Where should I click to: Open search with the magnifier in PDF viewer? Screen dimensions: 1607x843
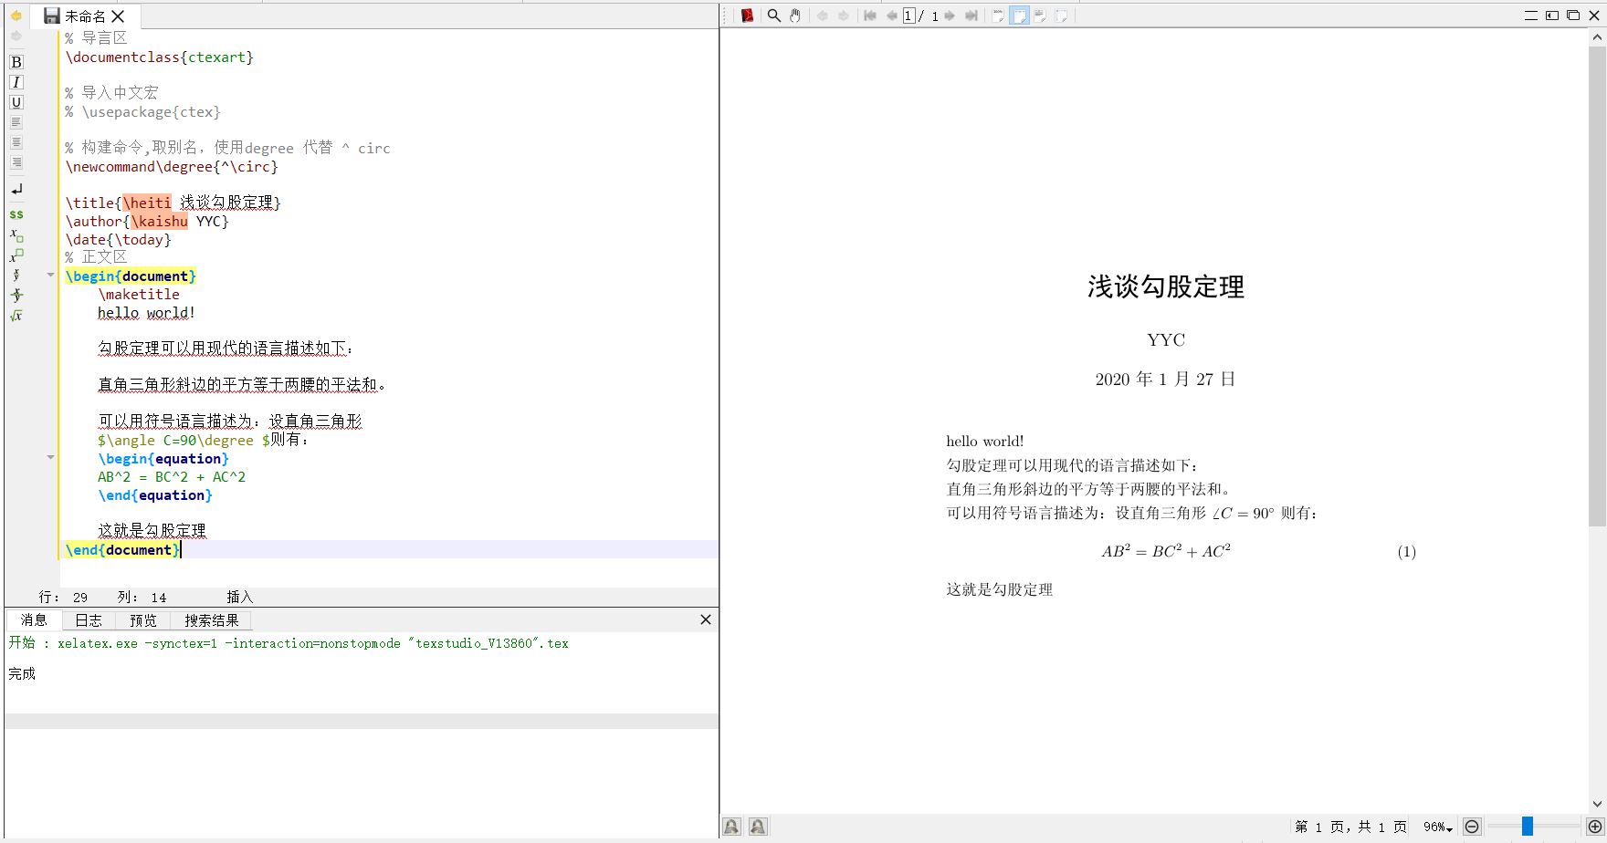point(772,16)
